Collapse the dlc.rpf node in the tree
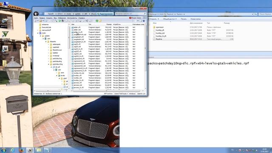Screen dimensions: 272x153 point(51,67)
